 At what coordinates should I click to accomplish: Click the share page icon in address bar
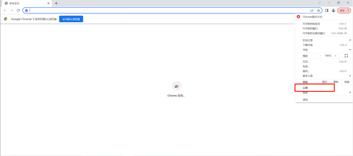coord(312,11)
